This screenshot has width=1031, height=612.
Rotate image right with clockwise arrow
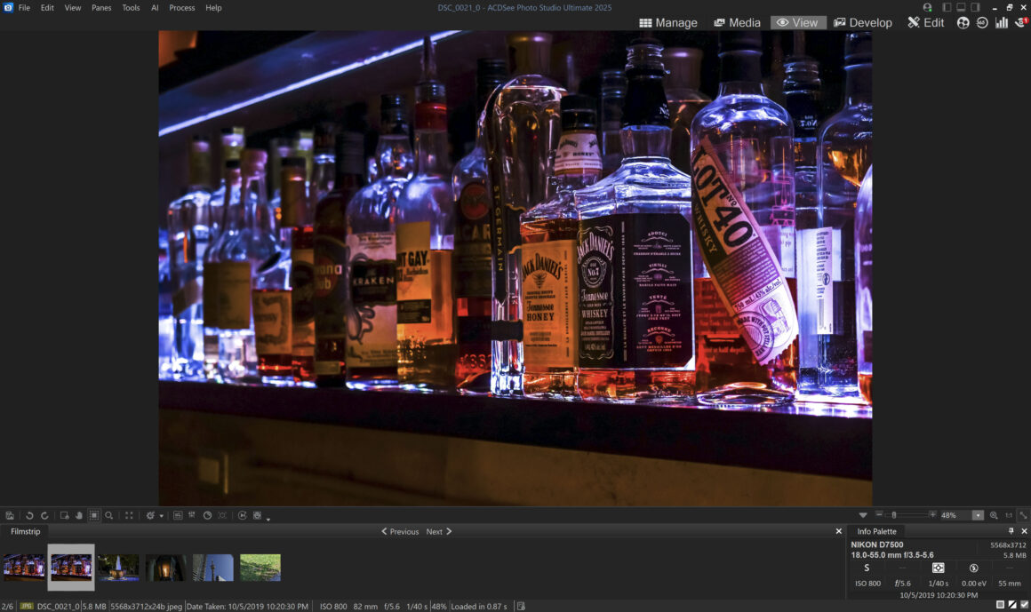[44, 516]
